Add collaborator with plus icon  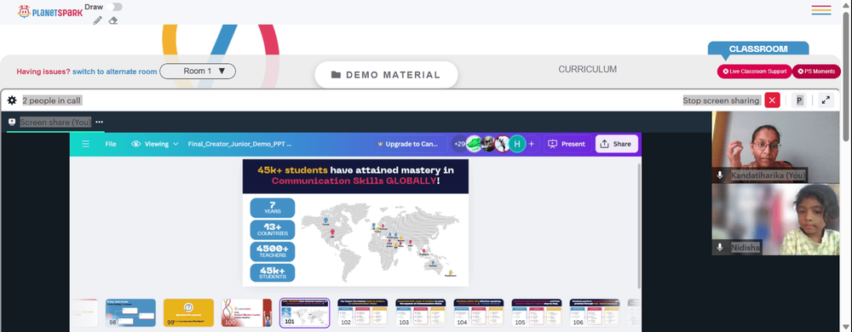532,144
